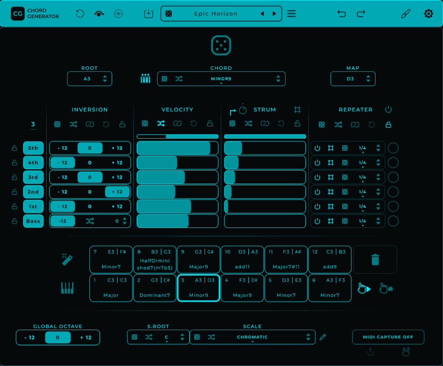Image resolution: width=443 pixels, height=366 pixels.
Task: Open the Root A3 dropdown
Action: click(90, 79)
